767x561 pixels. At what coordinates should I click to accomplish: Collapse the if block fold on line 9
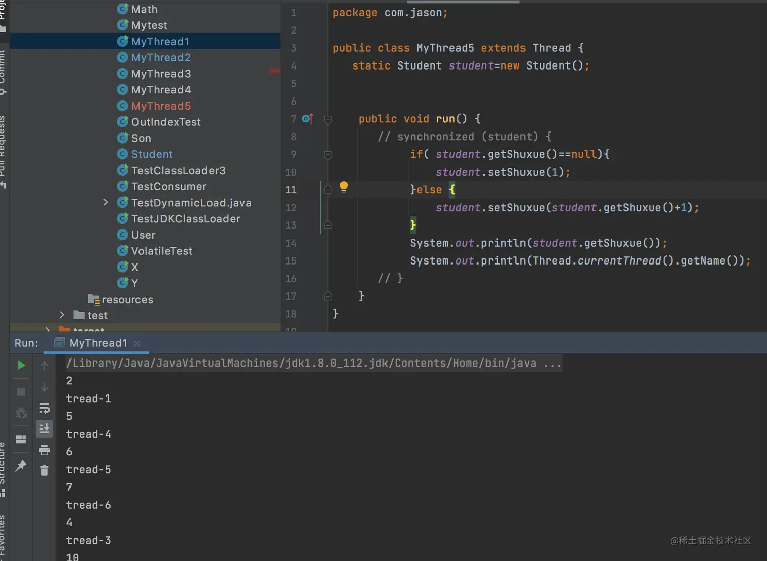pyautogui.click(x=328, y=155)
